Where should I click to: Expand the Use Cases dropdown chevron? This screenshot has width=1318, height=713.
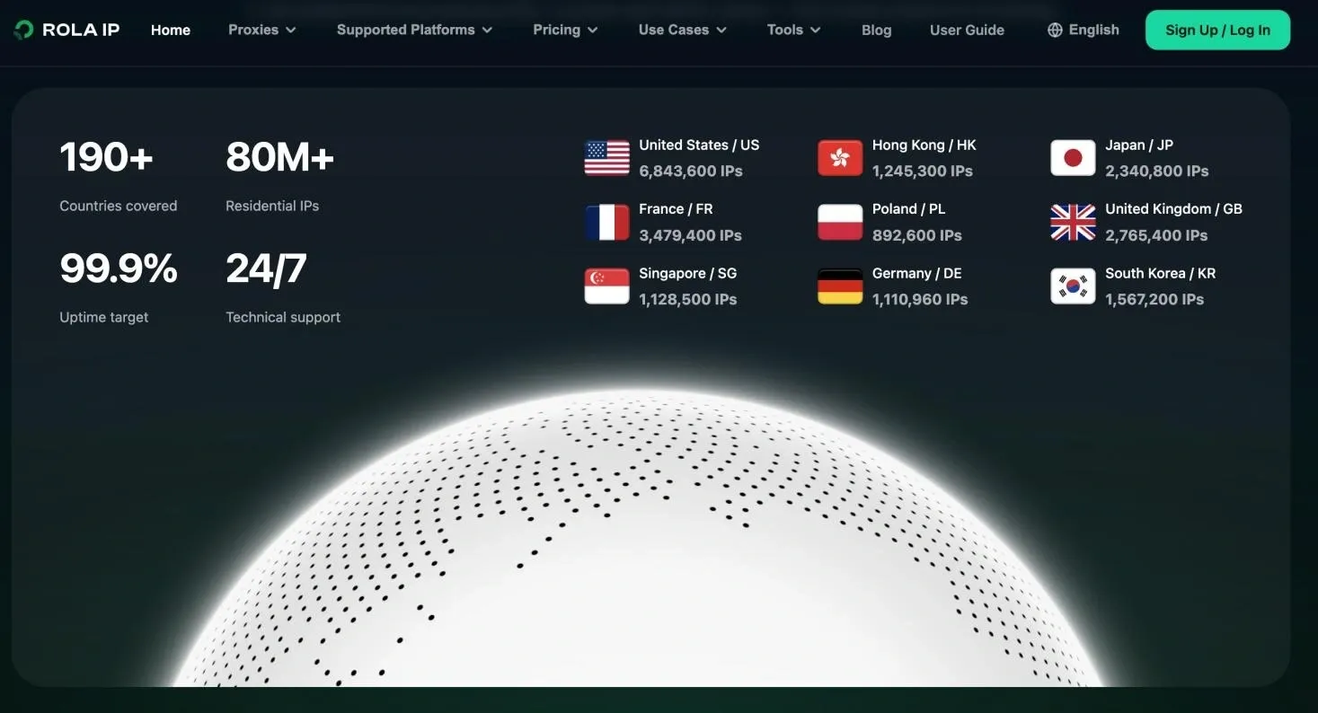[721, 31]
